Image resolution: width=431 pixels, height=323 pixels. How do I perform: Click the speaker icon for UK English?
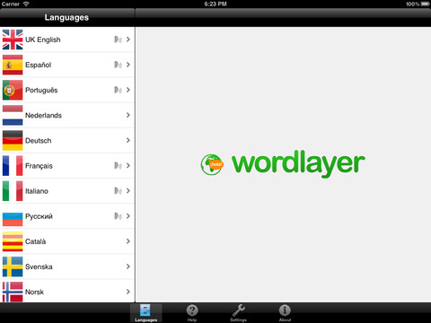click(118, 39)
